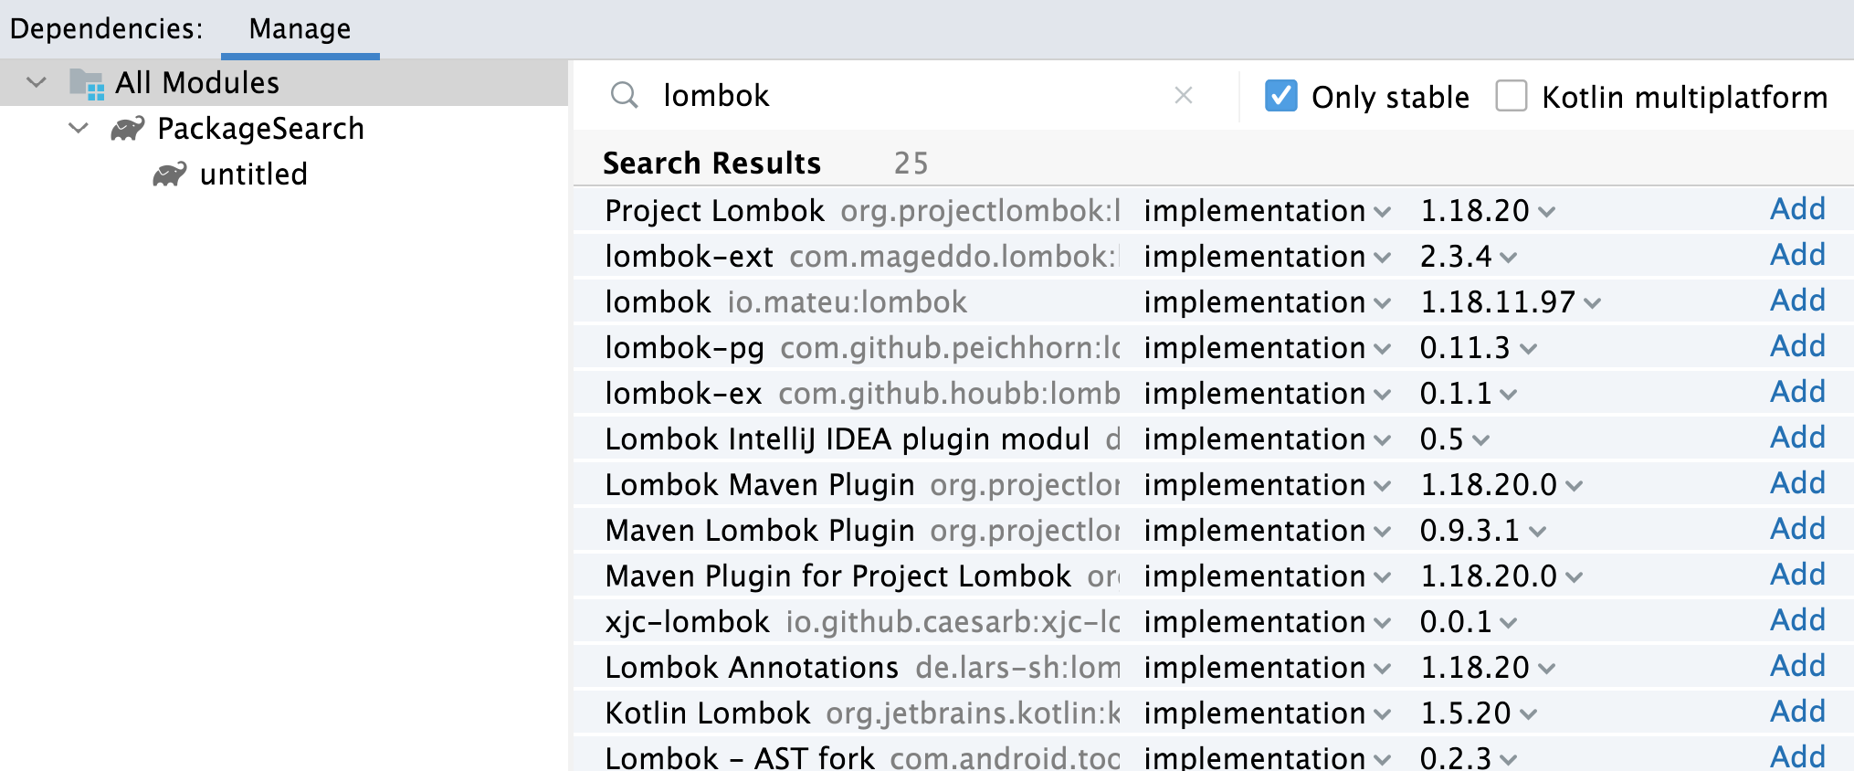This screenshot has width=1854, height=771.
Task: Select the untitled module
Action: [x=253, y=174]
